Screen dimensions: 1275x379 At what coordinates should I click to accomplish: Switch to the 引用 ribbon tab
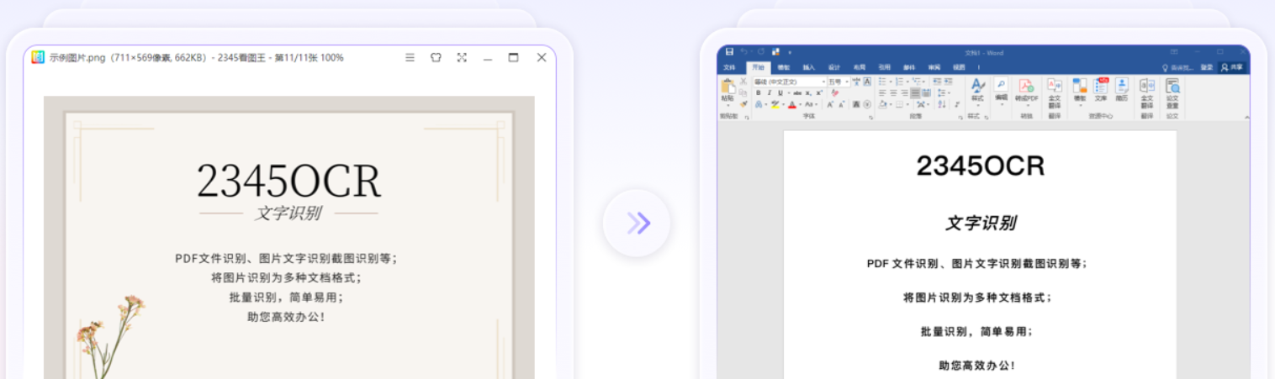[885, 67]
